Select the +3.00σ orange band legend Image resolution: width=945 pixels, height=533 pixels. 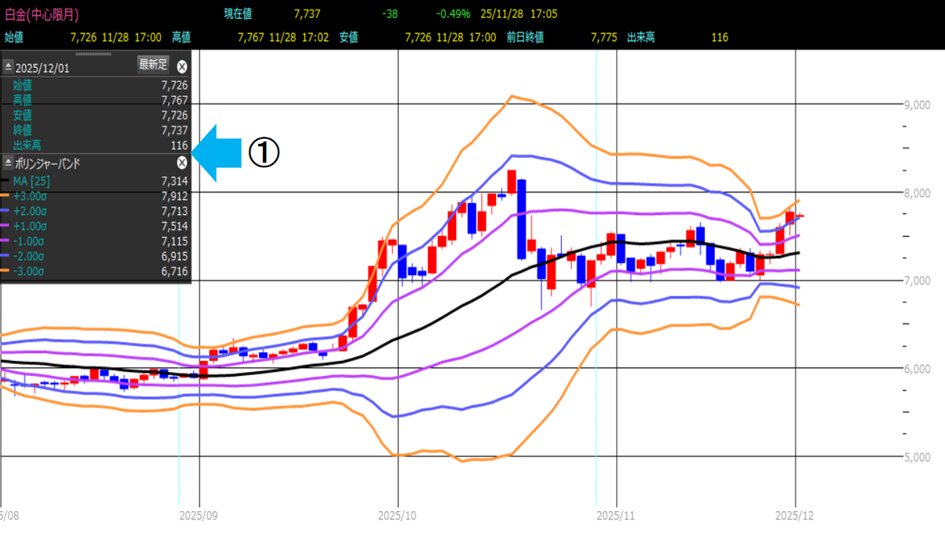pos(28,196)
